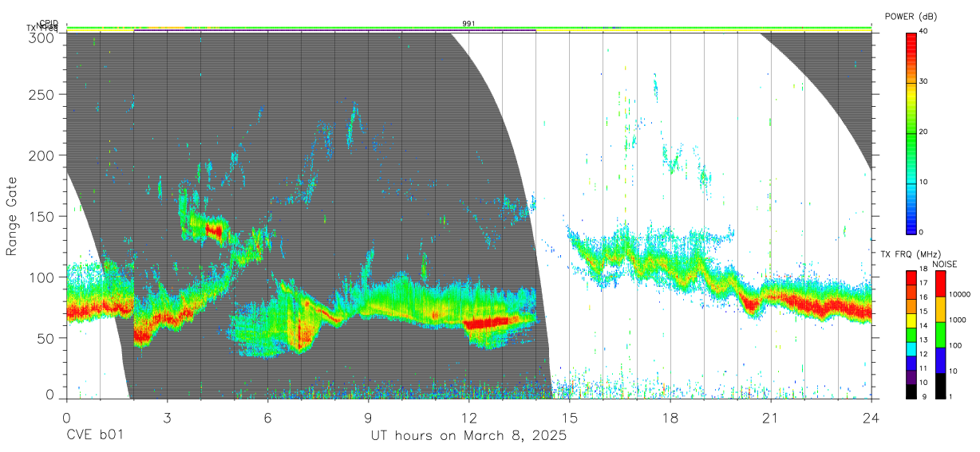
Task: Click the "Range Gate" y-axis title
Action: pos(12,217)
